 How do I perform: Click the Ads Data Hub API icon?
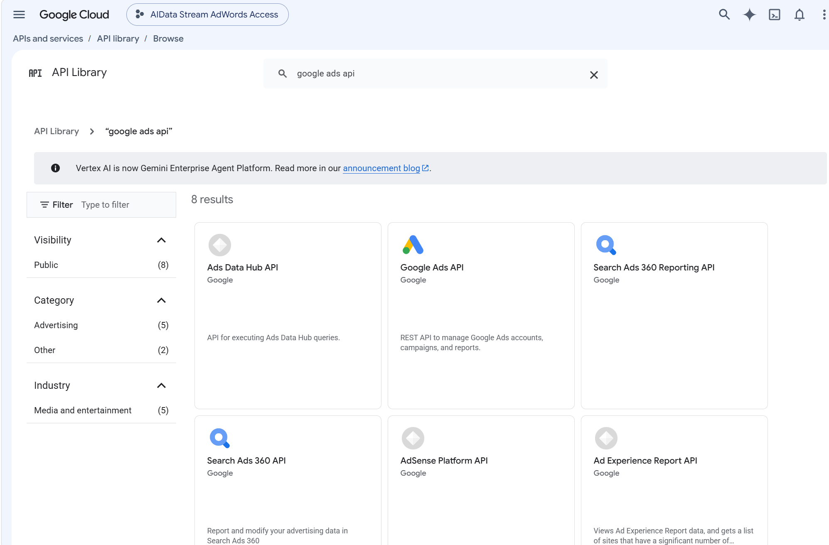(x=220, y=245)
